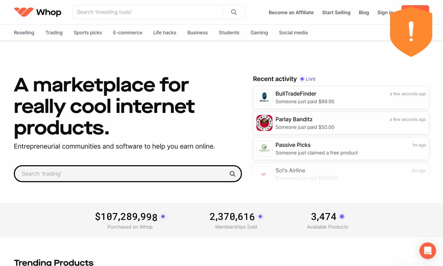Open the Parlay Banditz activity entry
Screen dimensions: 443x266
[x=341, y=123]
